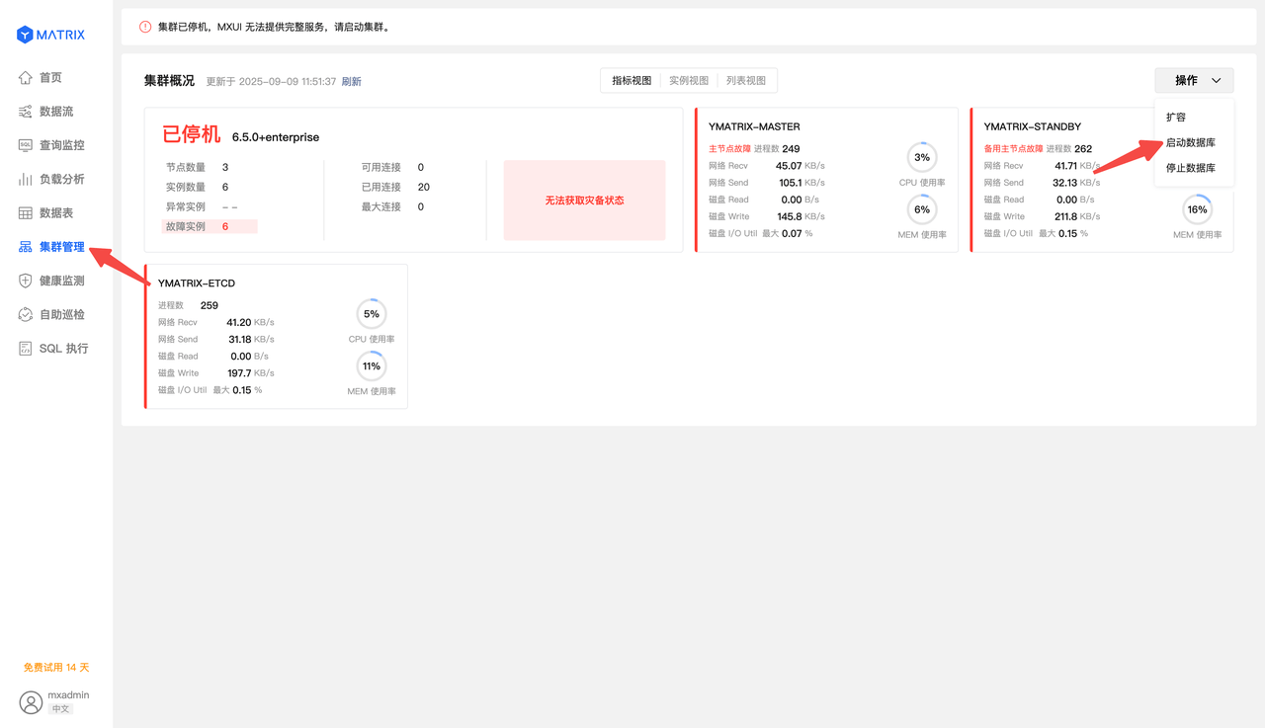Click the mxadmin username
The height and width of the screenshot is (728, 1265).
[68, 695]
